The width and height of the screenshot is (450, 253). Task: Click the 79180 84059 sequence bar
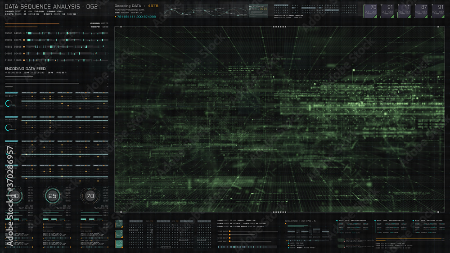pyautogui.click(x=67, y=33)
